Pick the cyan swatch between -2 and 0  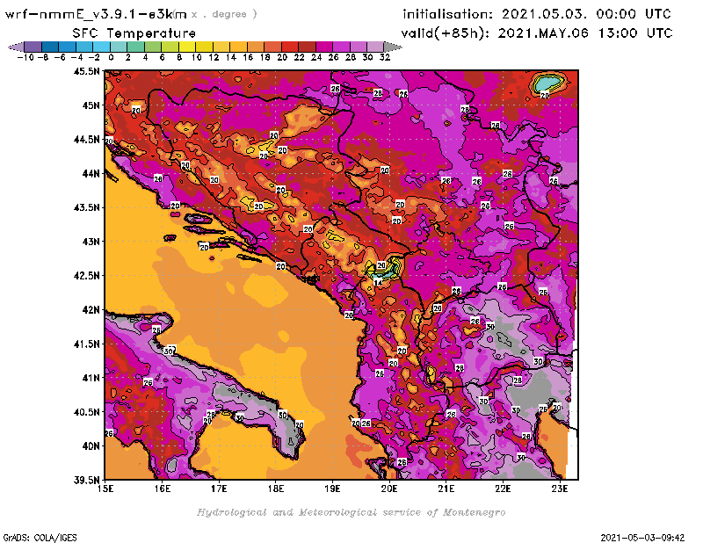(x=101, y=47)
